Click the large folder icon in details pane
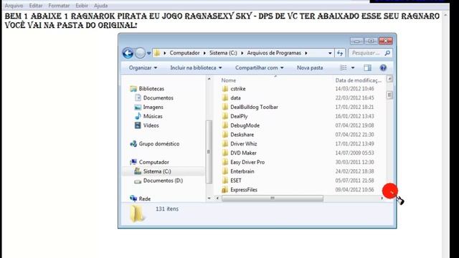 pyautogui.click(x=137, y=214)
